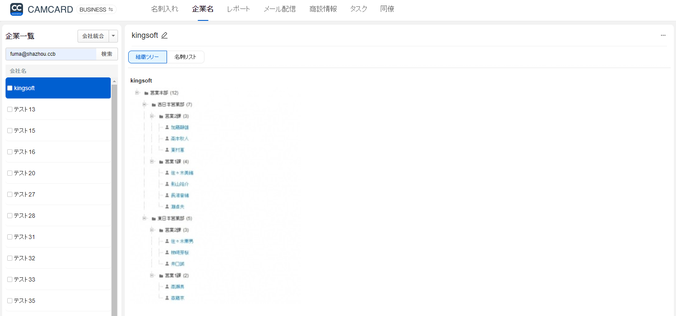Open the レポート menu
The image size is (676, 316).
pos(239,9)
